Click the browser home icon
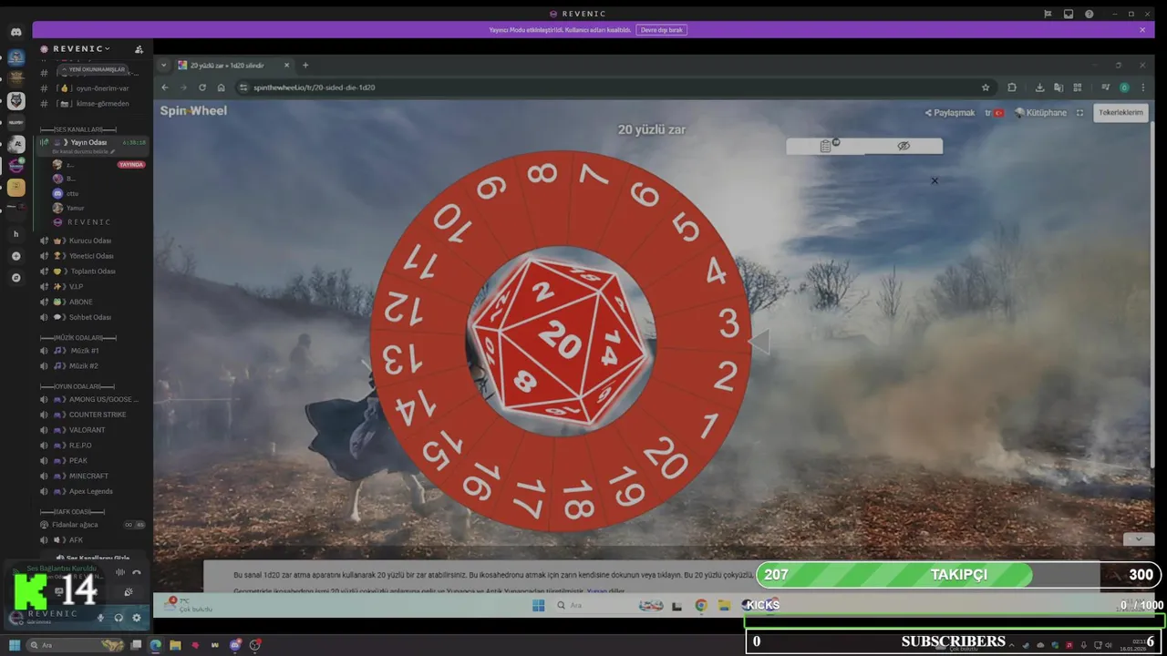 coord(221,87)
